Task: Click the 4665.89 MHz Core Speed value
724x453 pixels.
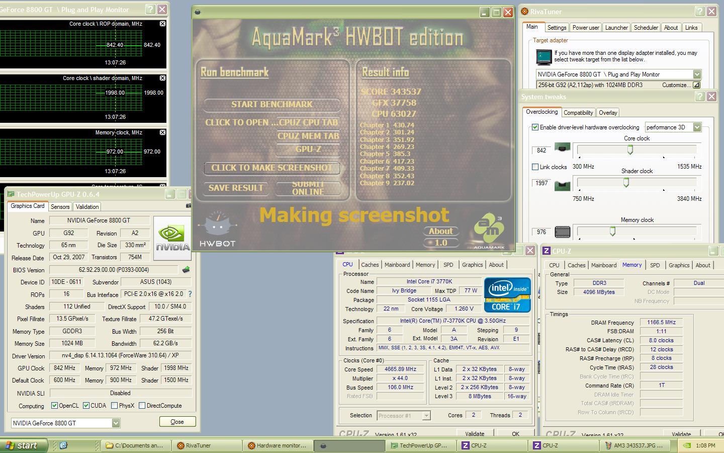Action: coord(400,369)
